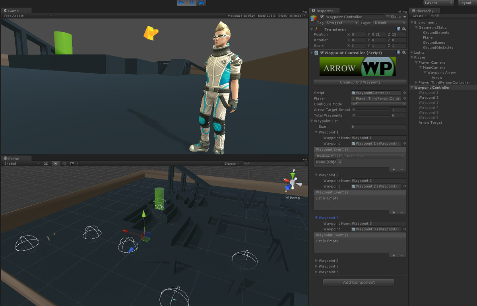
Task: Select Arrow Target in the Hierarchy
Action: 430,122
